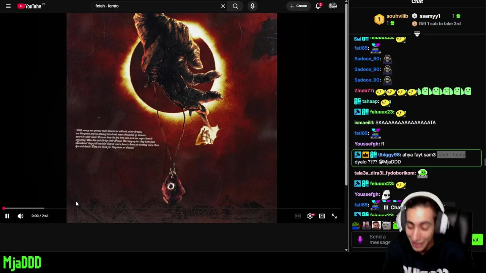The image size is (486, 273).
Task: Insert the Pepe rose quick emote
Action: [356, 226]
